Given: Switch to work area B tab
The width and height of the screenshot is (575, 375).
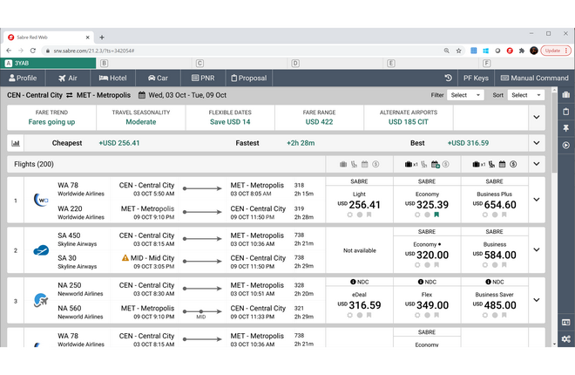Looking at the screenshot, I should [144, 63].
